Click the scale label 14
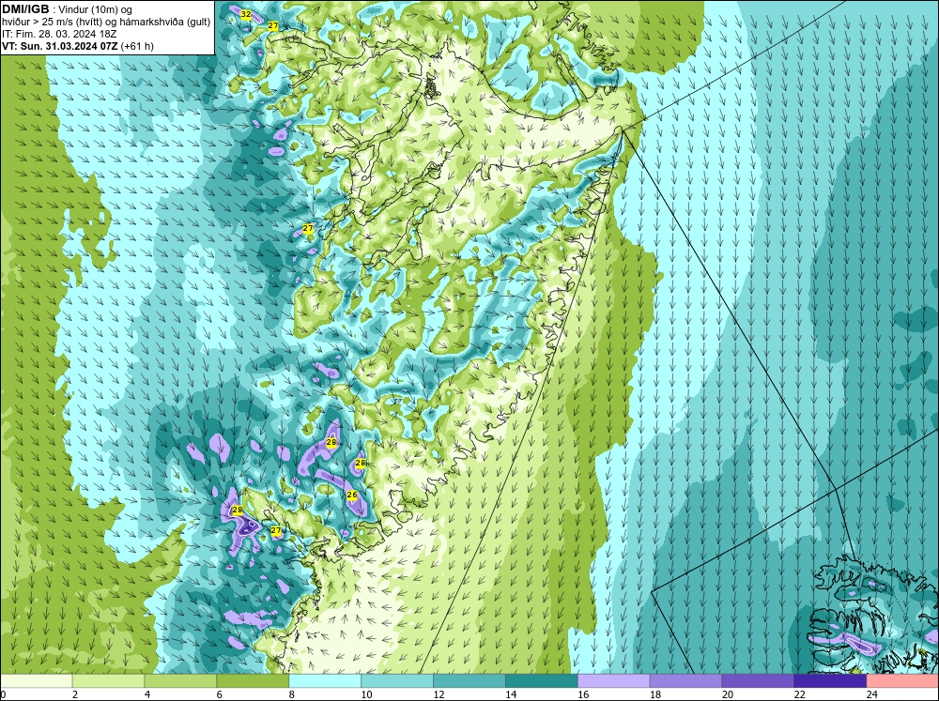Image resolution: width=939 pixels, height=701 pixels. 511,694
